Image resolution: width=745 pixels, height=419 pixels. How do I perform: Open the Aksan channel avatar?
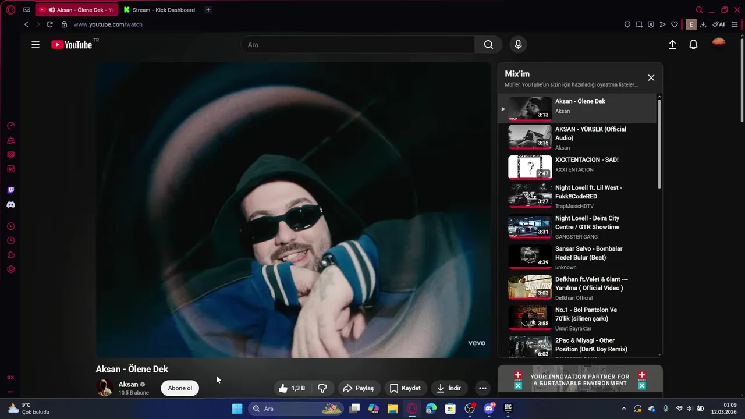104,388
